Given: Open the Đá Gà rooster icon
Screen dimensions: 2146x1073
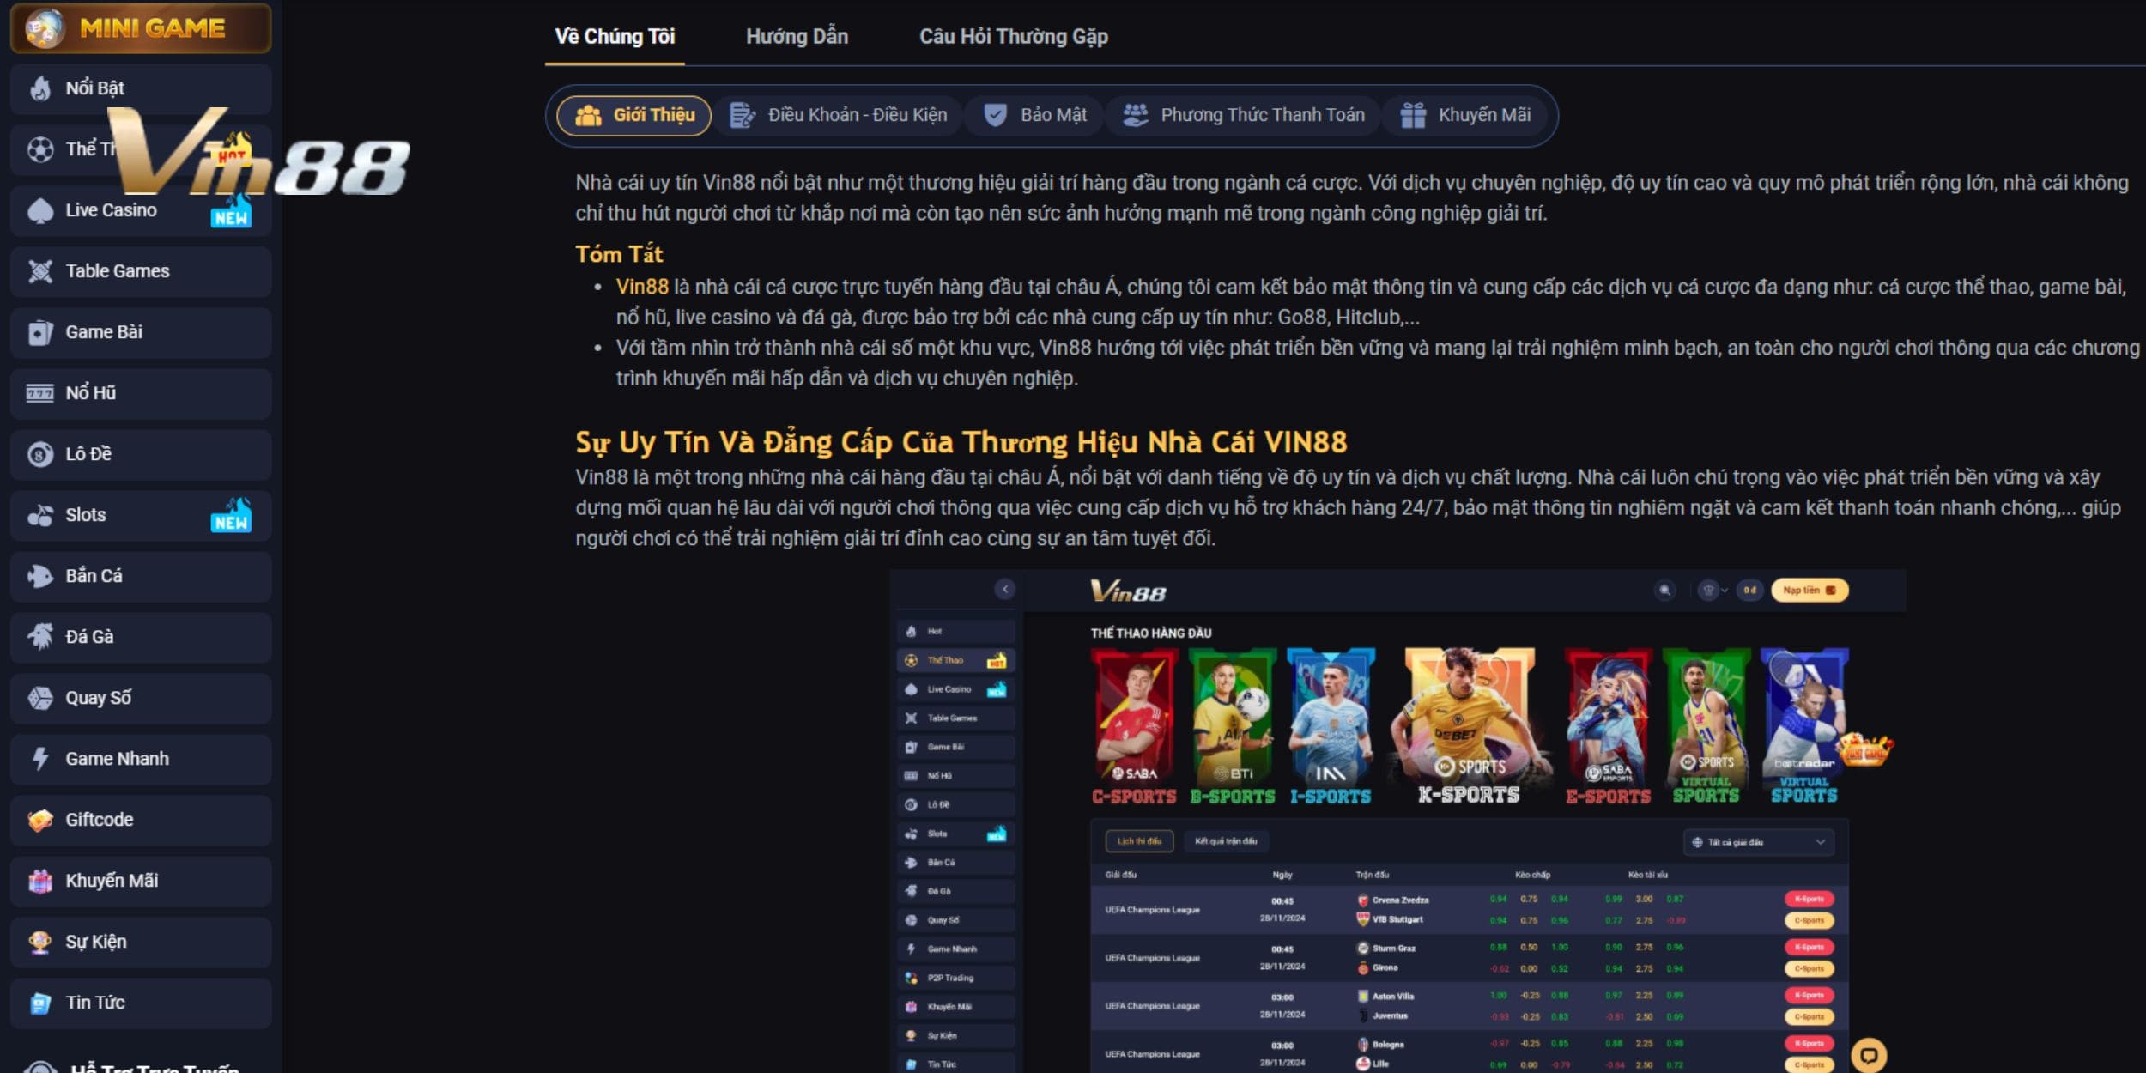Looking at the screenshot, I should pos(40,637).
